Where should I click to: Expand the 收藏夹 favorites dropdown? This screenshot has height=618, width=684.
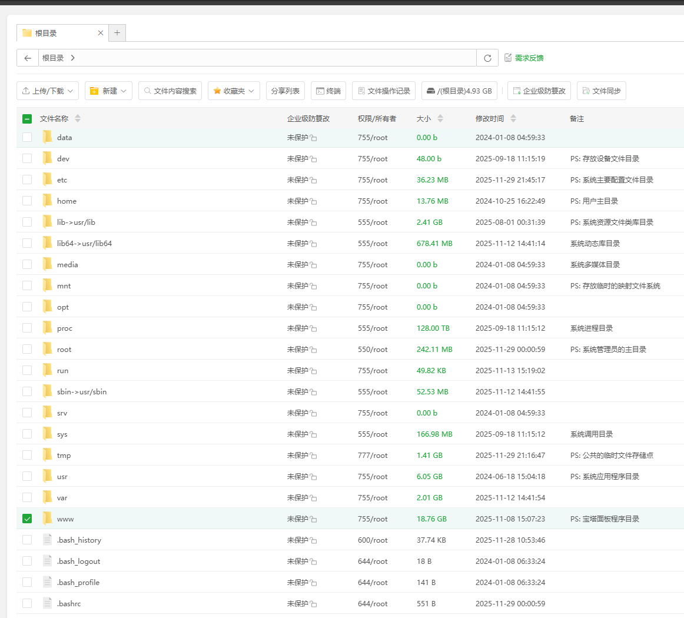pyautogui.click(x=234, y=91)
